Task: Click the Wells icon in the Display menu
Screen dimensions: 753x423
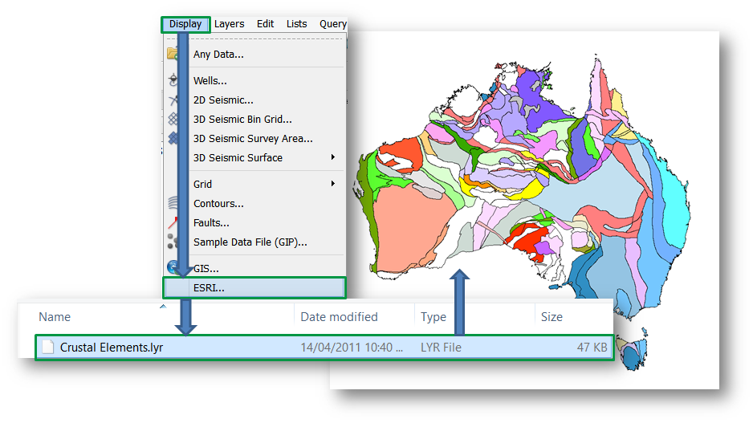Action: 172,80
